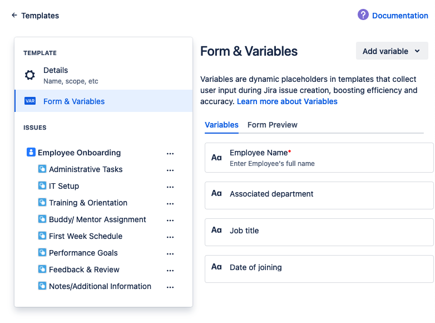
Task: Open the three-dot menu for Administrative Tasks
Action: 170,170
